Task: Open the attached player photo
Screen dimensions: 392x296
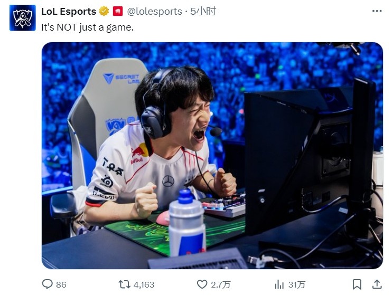Action: tap(212, 156)
